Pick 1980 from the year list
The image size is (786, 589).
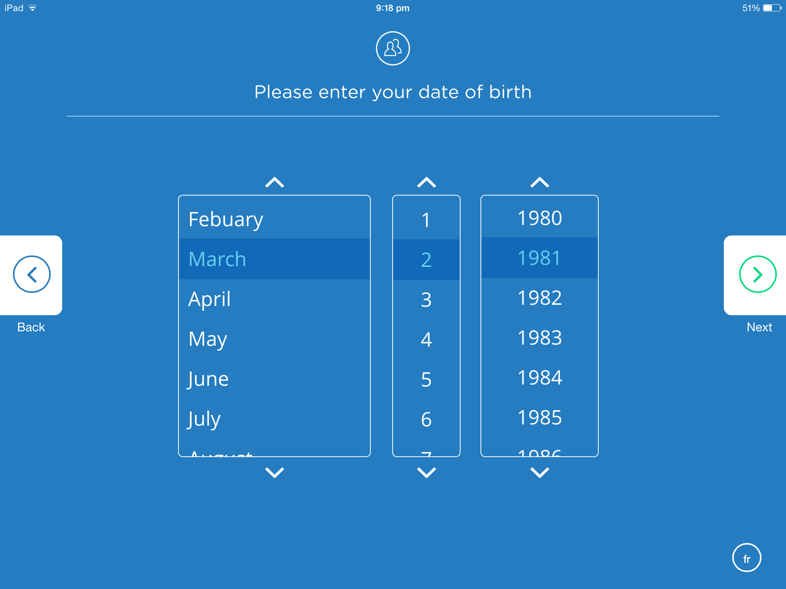click(540, 218)
